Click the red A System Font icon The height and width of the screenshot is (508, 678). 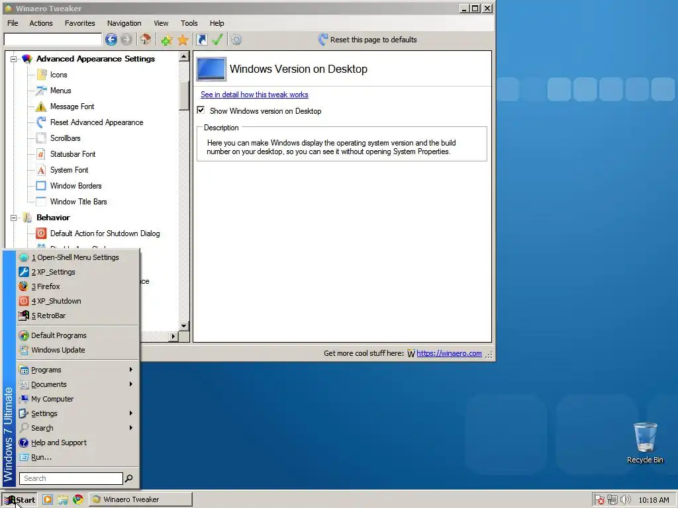point(41,170)
